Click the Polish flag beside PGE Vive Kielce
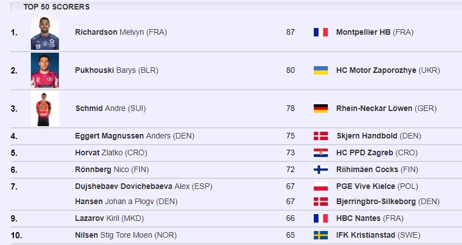Image resolution: width=462 pixels, height=245 pixels. click(x=320, y=186)
